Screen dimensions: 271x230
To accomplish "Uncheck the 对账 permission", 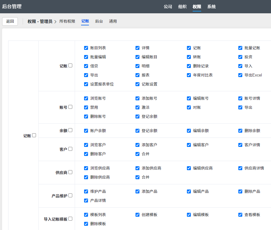I will (189, 107).
